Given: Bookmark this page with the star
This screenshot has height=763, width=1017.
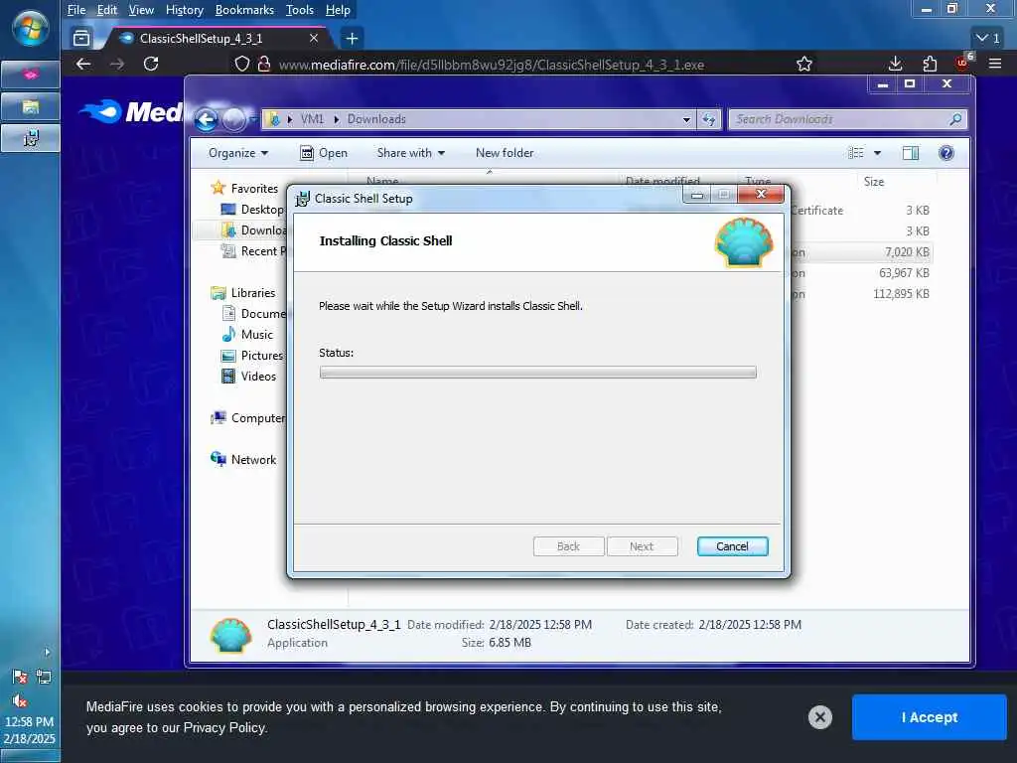Looking at the screenshot, I should [x=804, y=64].
